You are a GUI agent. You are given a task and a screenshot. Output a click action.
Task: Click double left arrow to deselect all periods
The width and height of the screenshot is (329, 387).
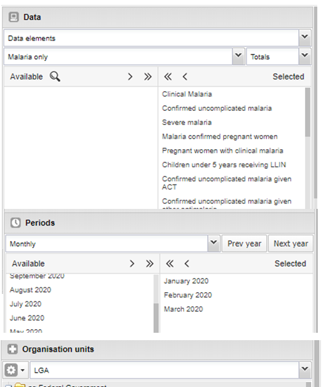pos(170,264)
